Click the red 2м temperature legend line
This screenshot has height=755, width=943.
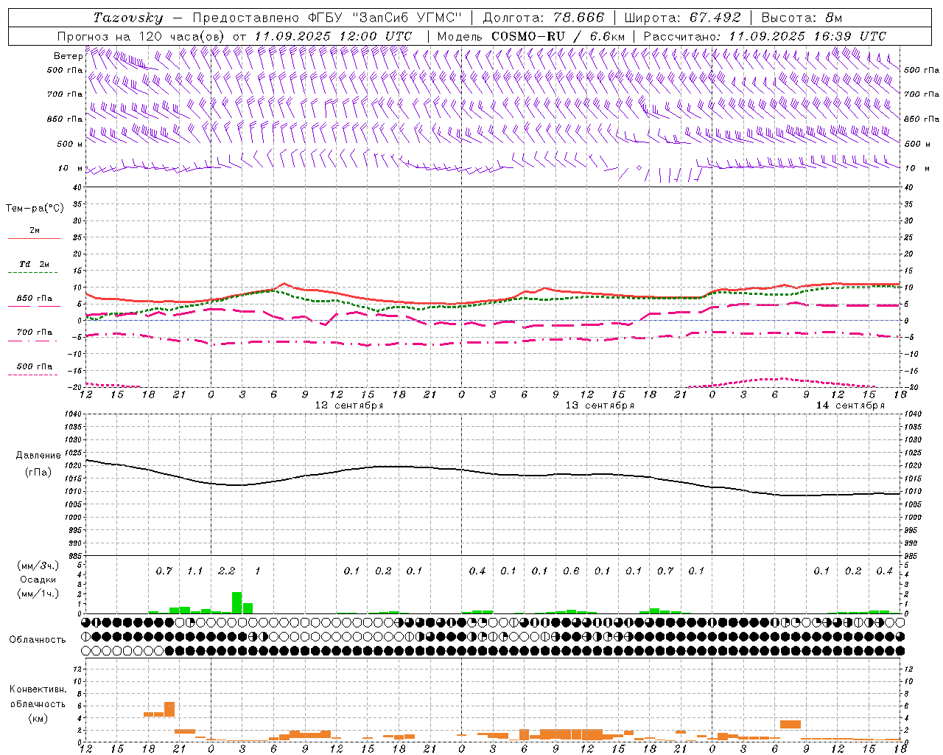click(x=34, y=239)
